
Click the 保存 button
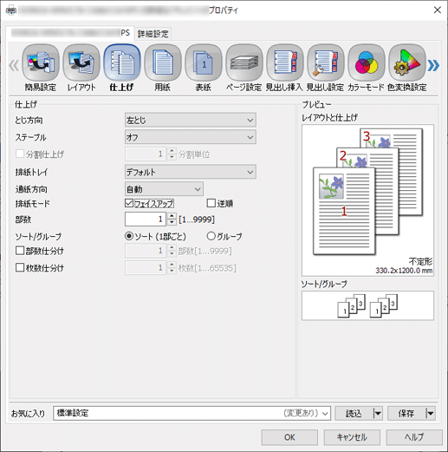coord(406,413)
